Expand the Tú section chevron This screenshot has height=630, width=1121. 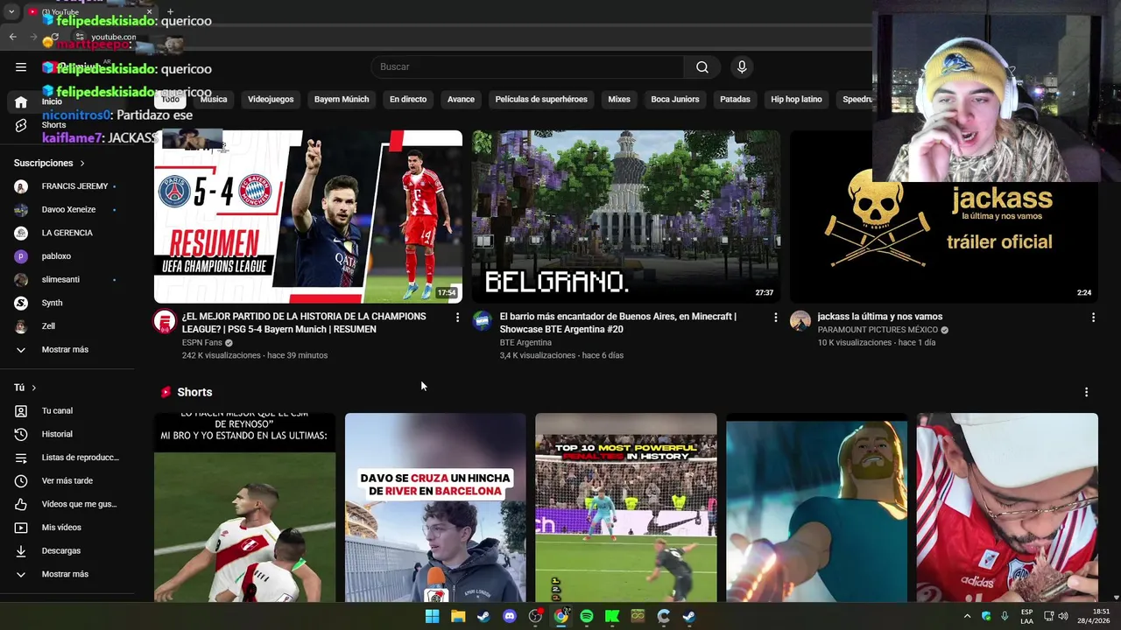tap(34, 388)
